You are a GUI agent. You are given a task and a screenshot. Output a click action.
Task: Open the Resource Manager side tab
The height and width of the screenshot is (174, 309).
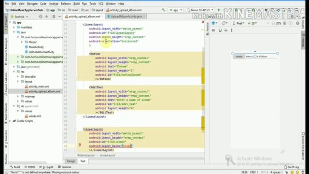coord(6,51)
